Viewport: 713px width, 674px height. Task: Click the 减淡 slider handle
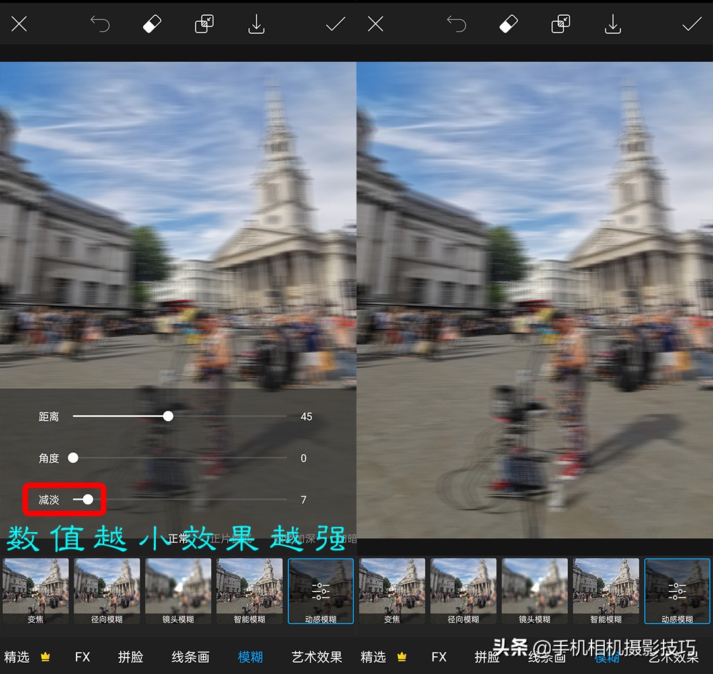(x=88, y=499)
